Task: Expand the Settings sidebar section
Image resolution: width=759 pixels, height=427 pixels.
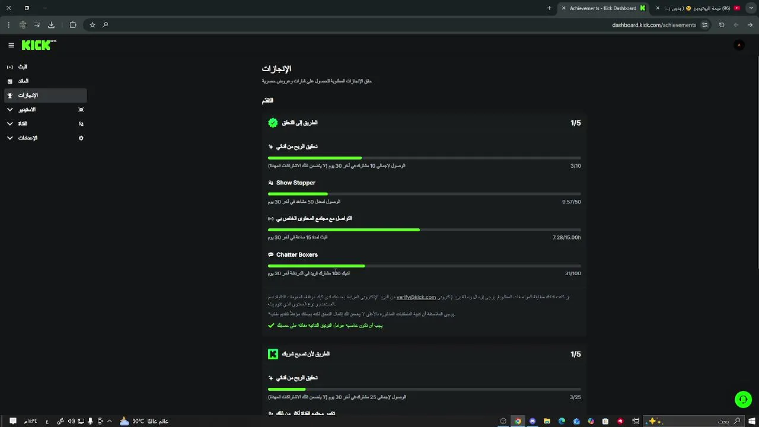Action: [10, 138]
